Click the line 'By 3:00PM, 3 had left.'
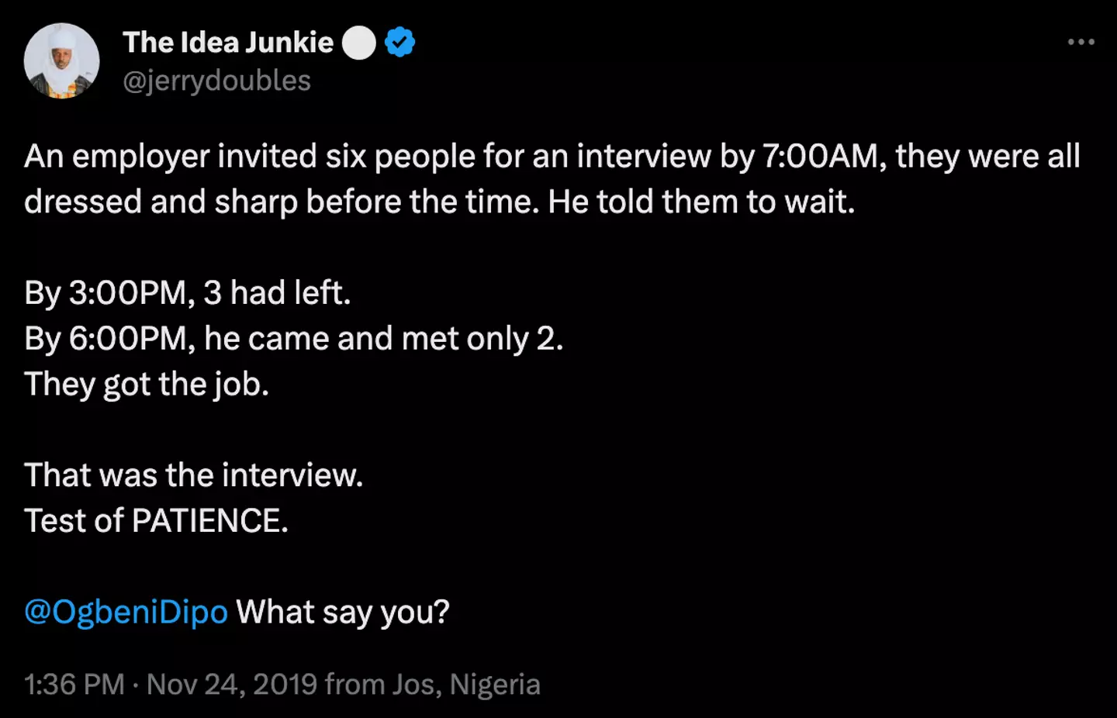The height and width of the screenshot is (718, 1117). (188, 293)
